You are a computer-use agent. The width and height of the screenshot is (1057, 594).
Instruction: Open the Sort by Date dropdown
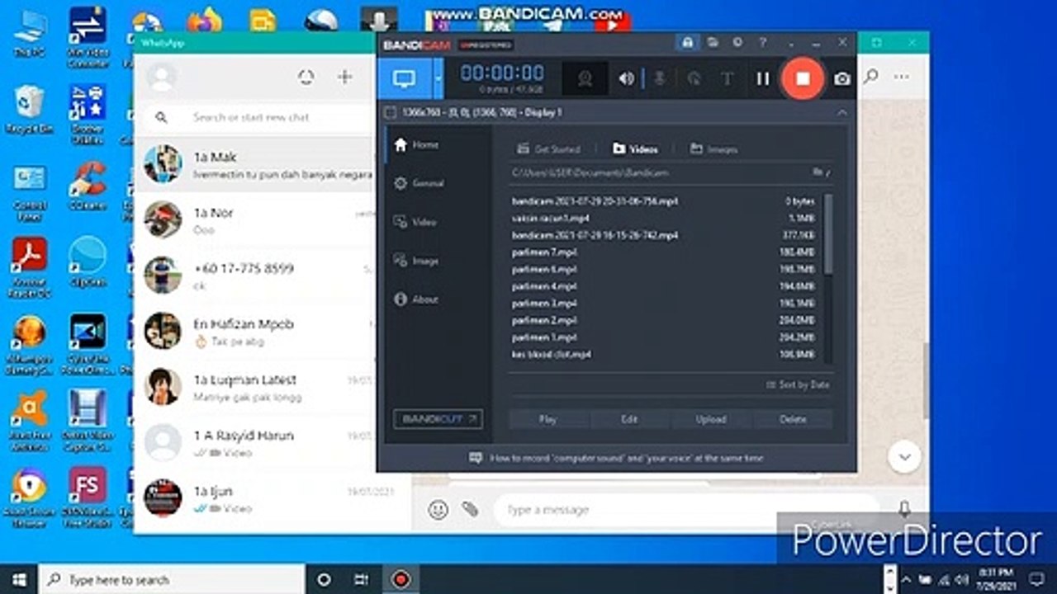[798, 384]
